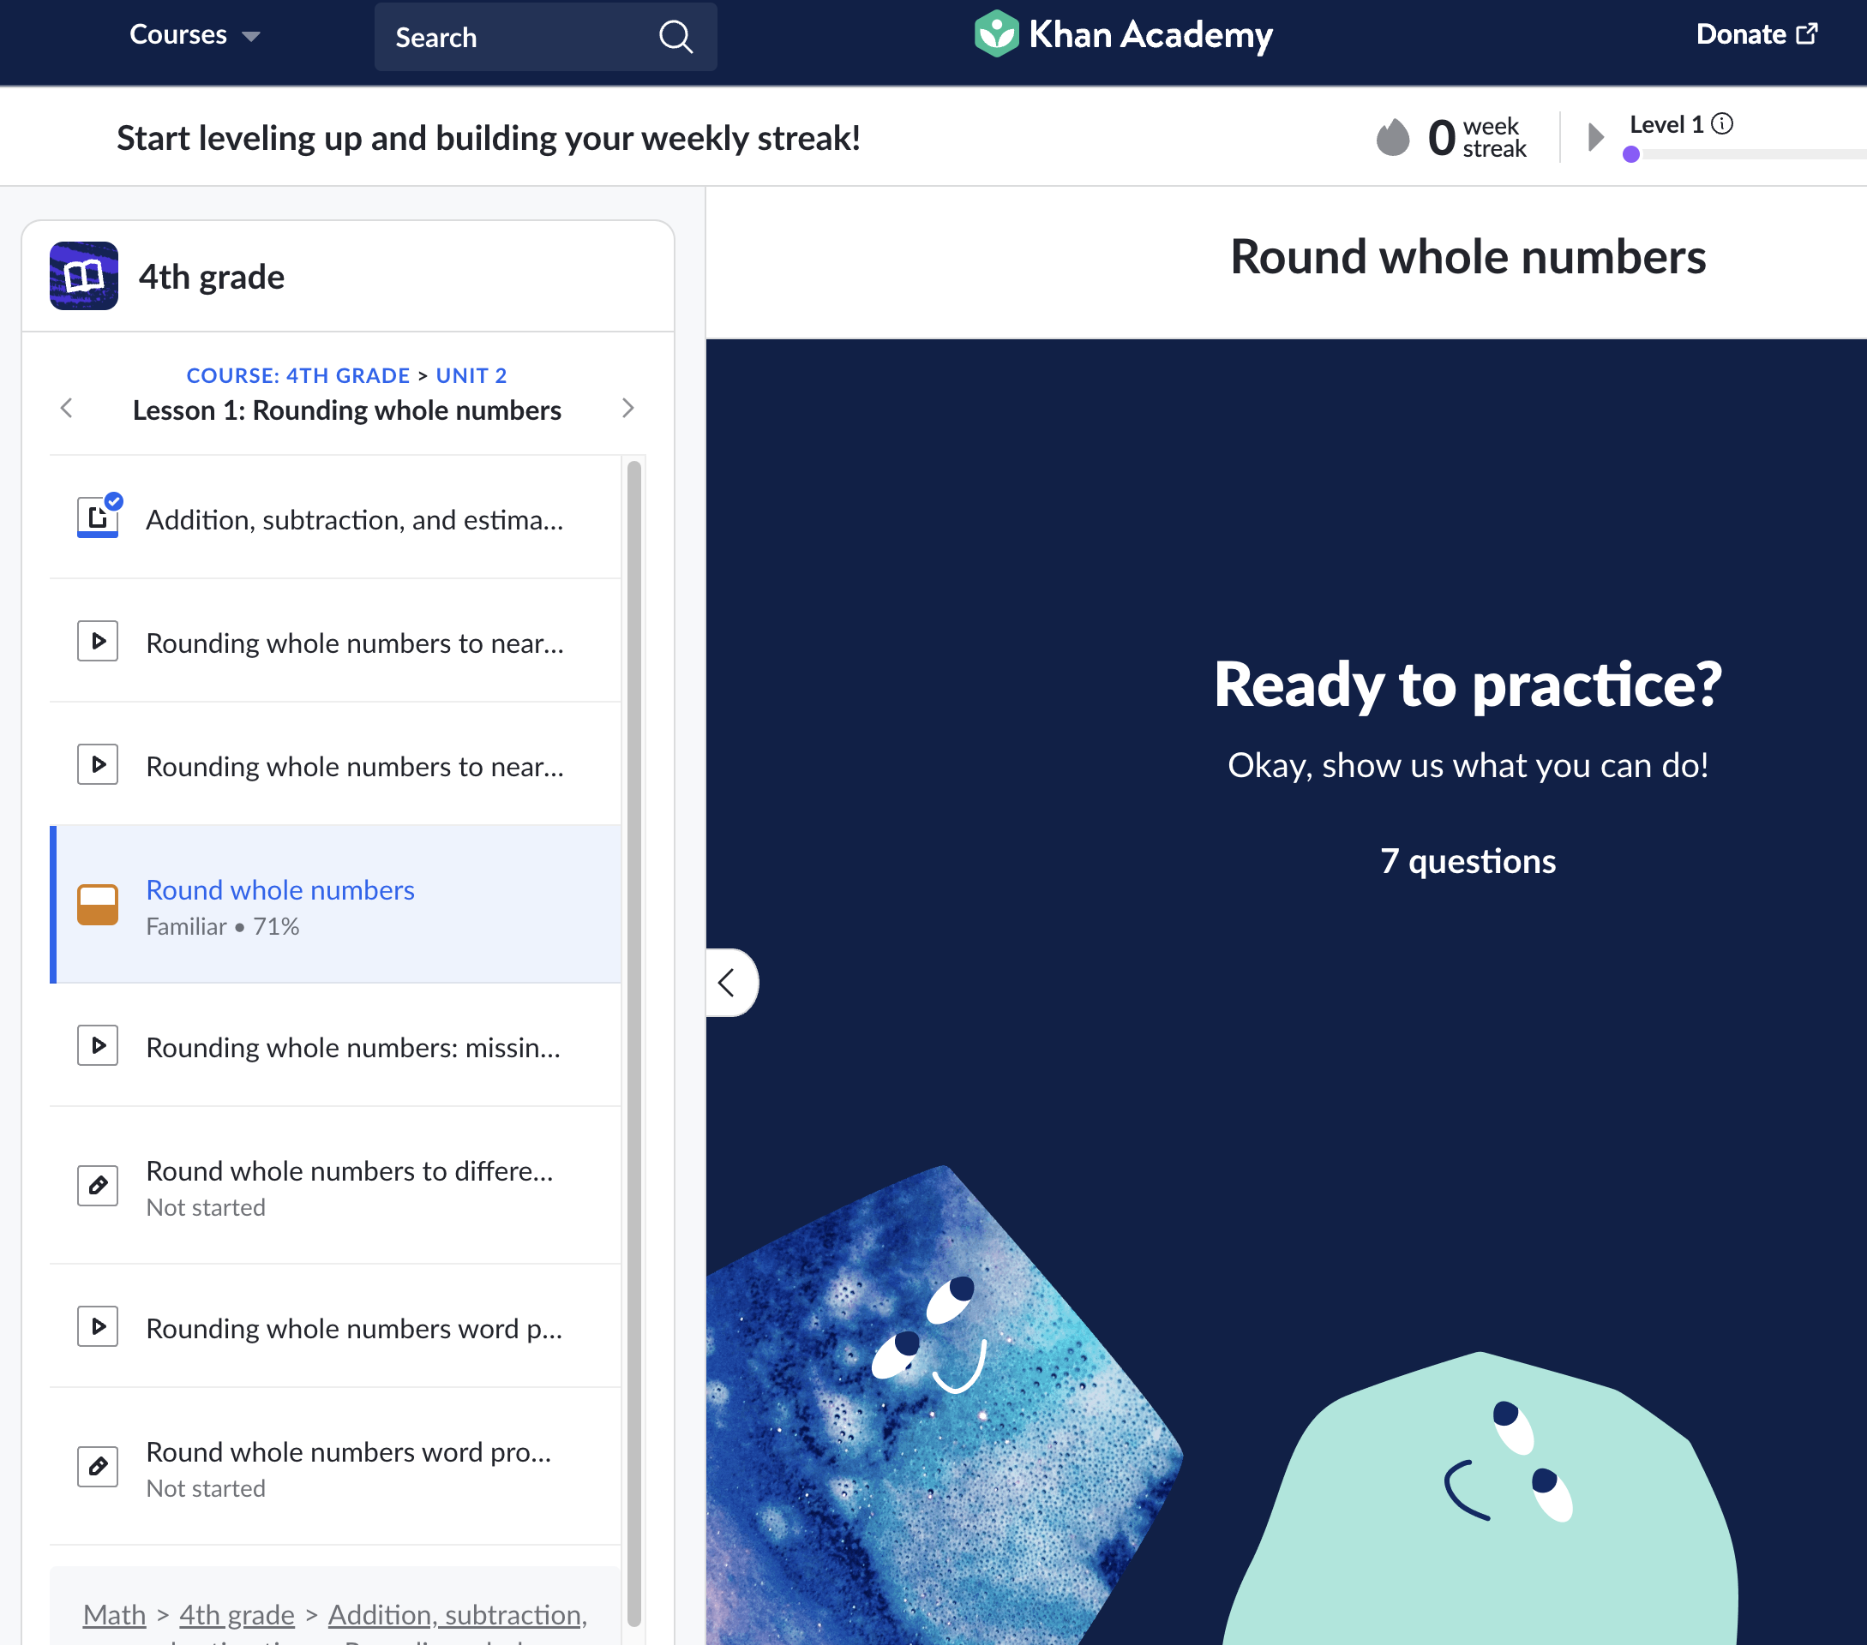1867x1645 pixels.
Task: Click the Search input field
Action: click(x=545, y=37)
